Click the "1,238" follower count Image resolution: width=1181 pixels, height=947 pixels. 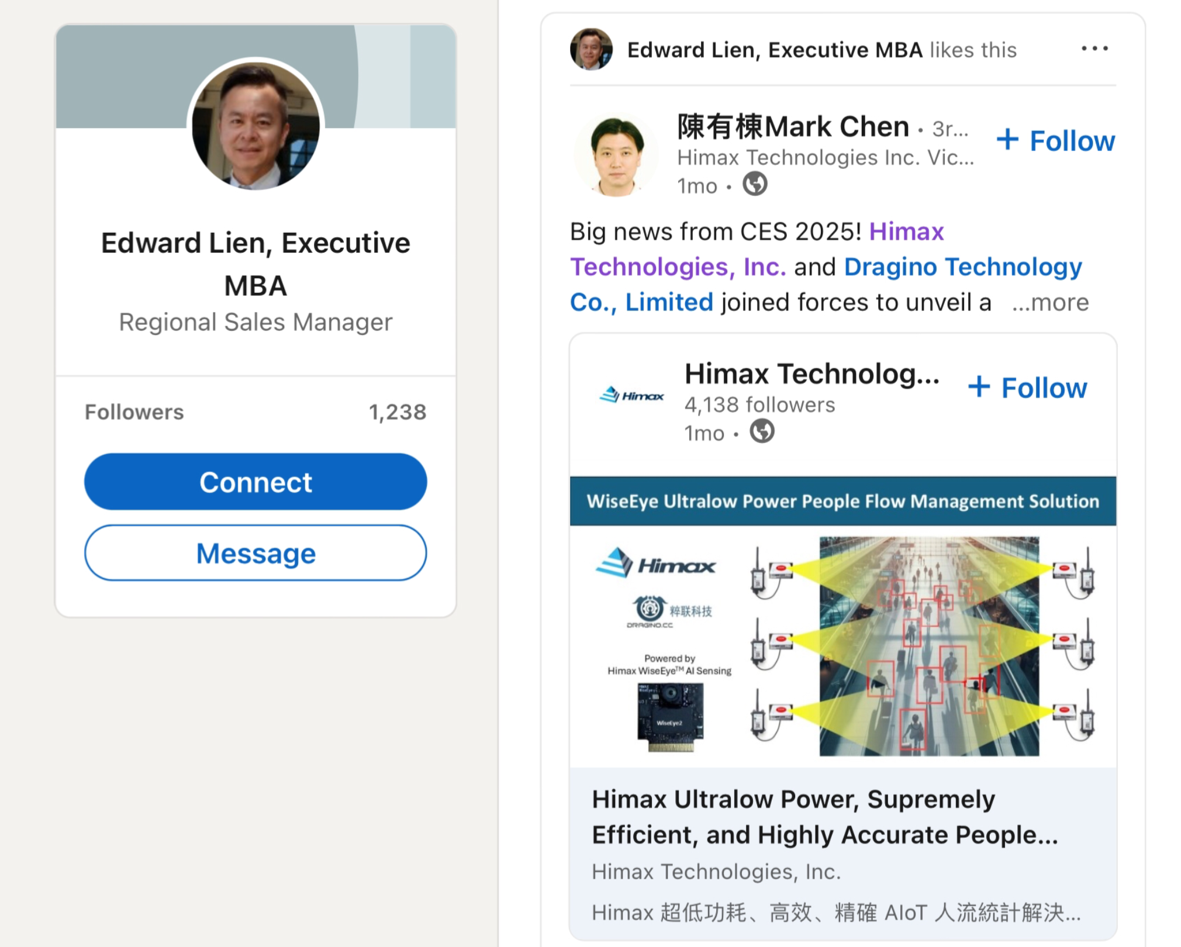click(398, 412)
